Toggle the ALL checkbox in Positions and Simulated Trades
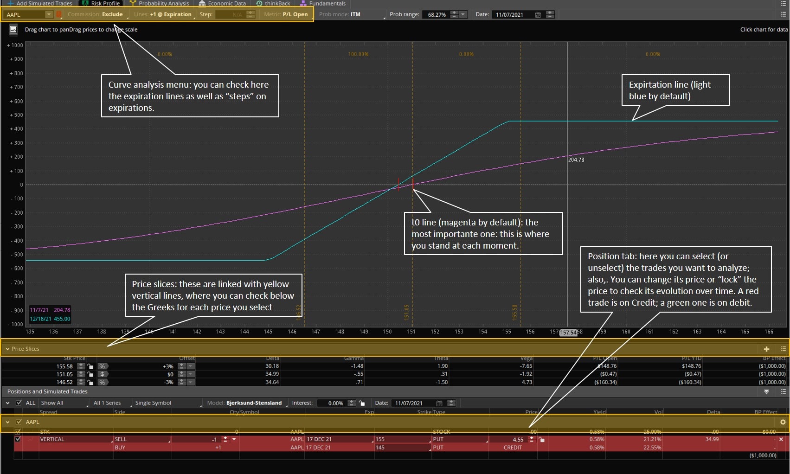790x474 pixels. click(19, 403)
